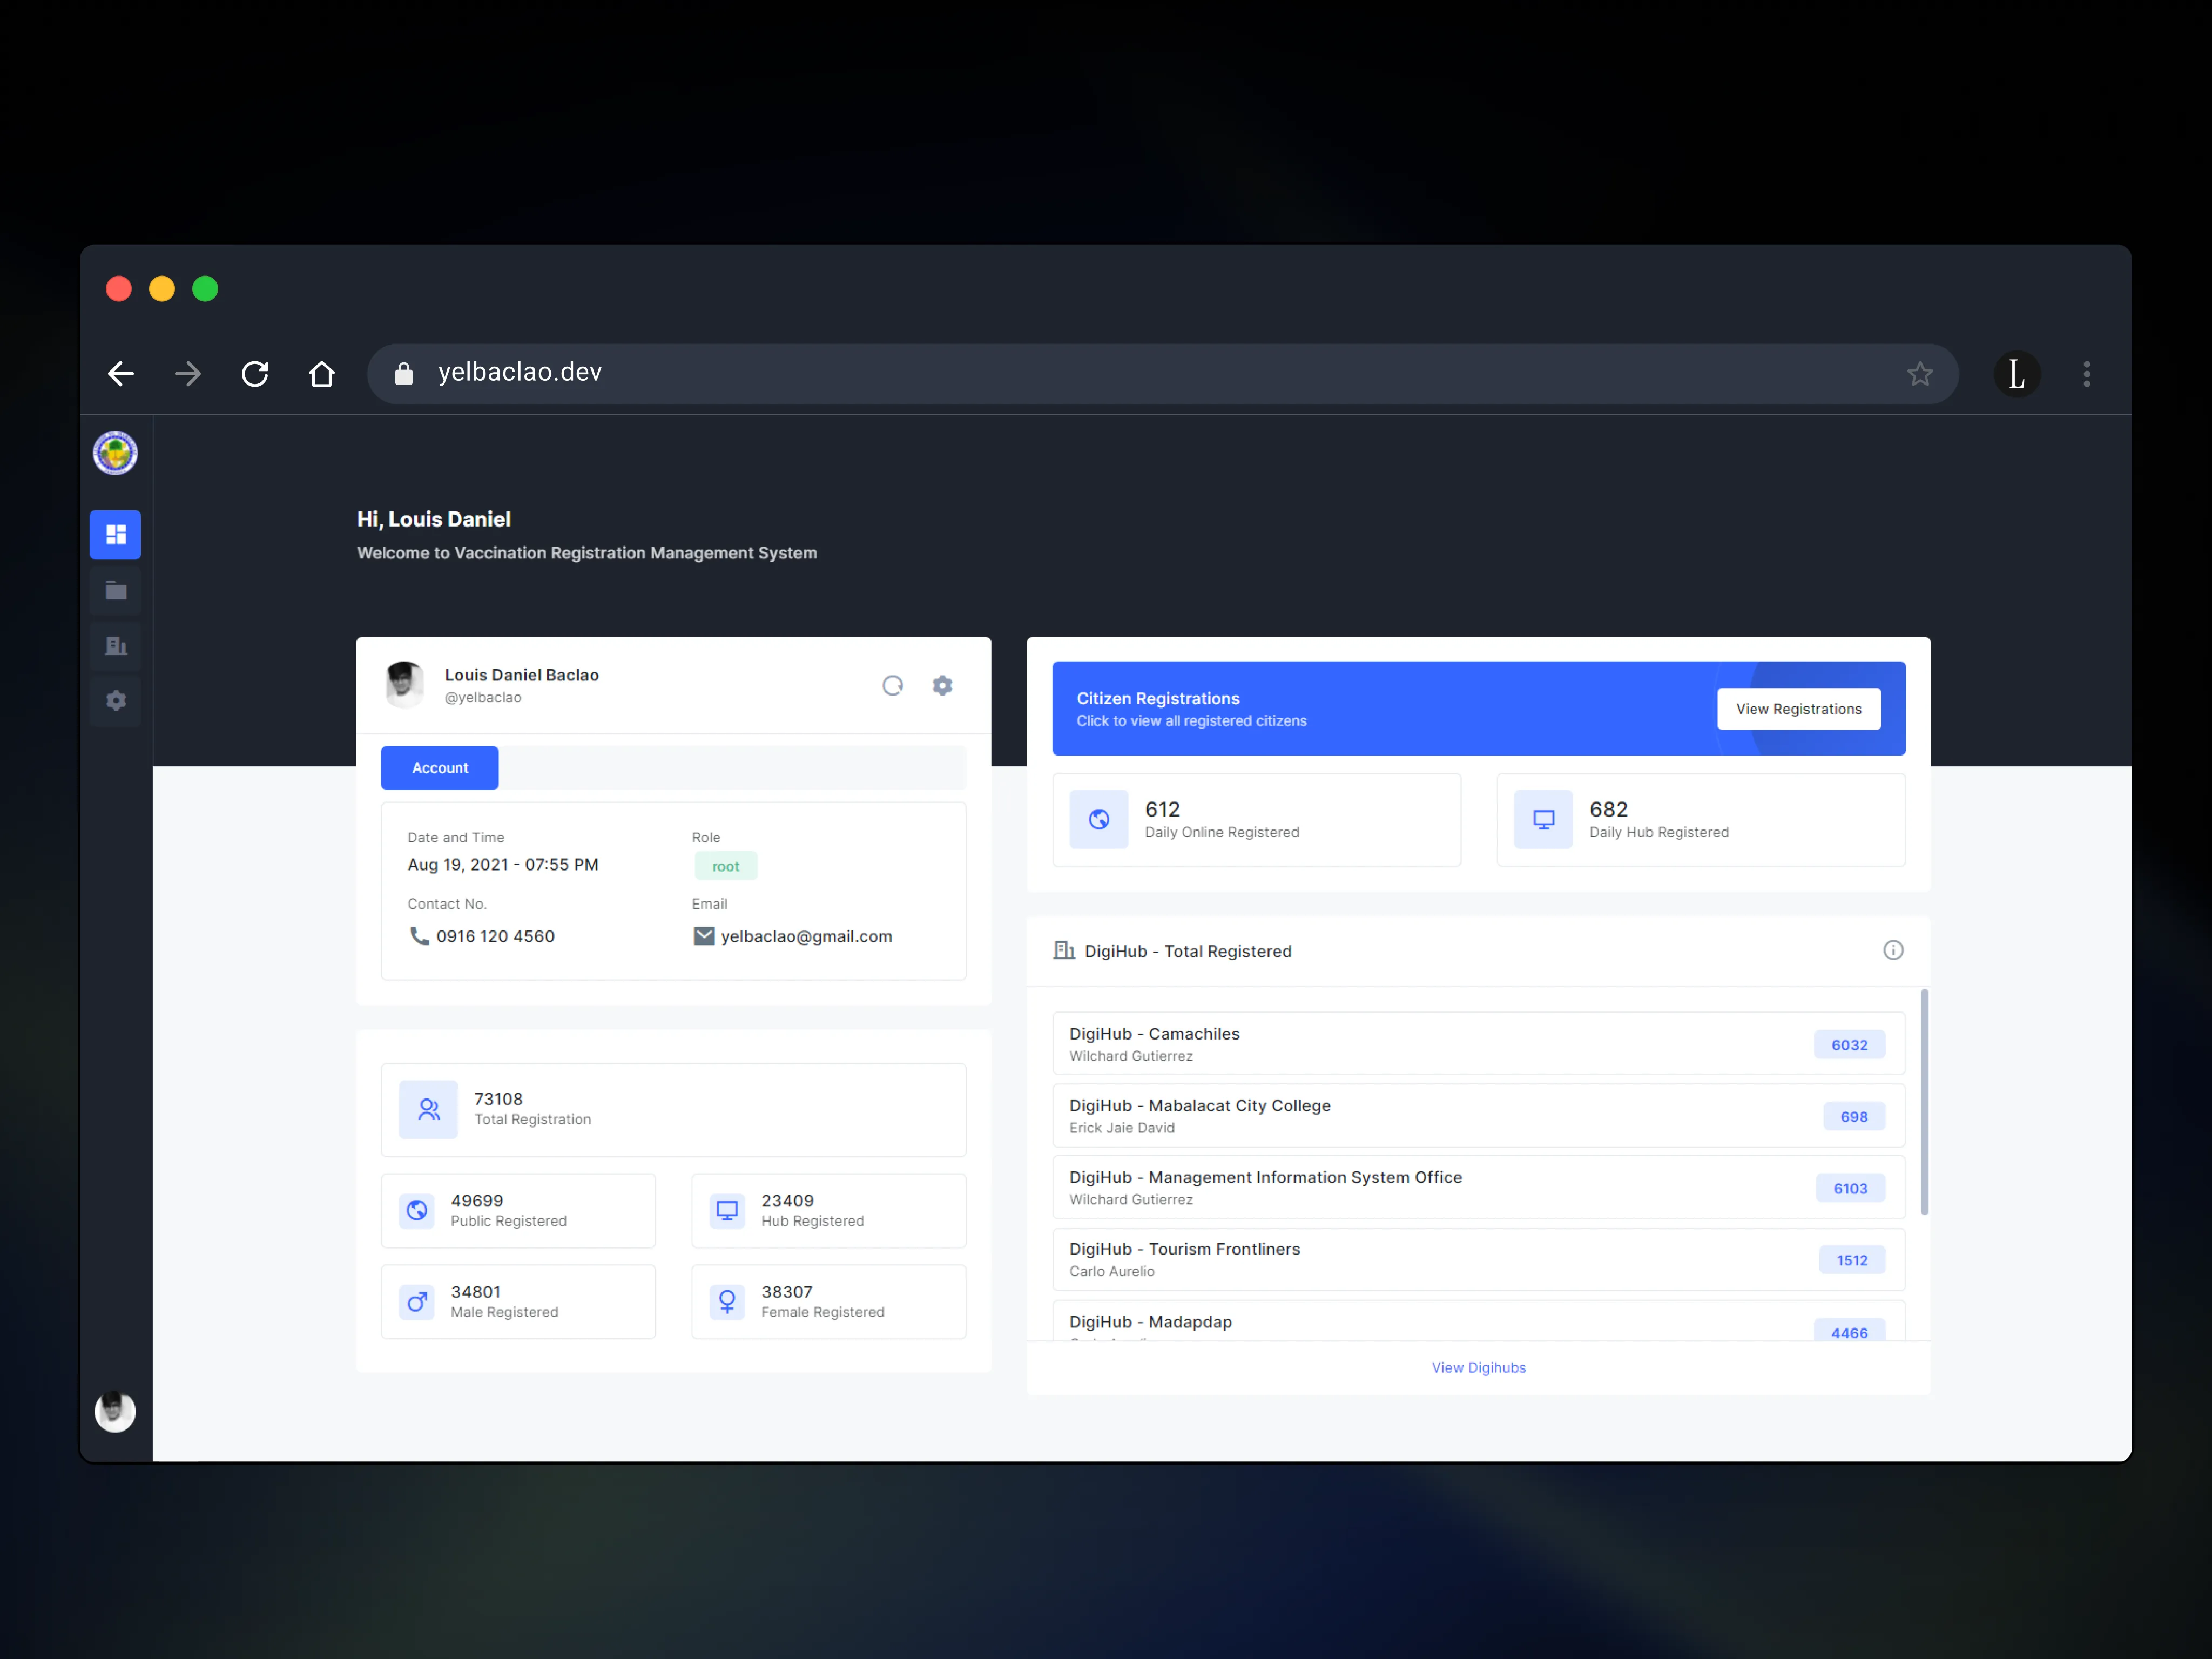The image size is (2212, 1659).
Task: Click the Male Registered symbol icon
Action: [x=417, y=1302]
